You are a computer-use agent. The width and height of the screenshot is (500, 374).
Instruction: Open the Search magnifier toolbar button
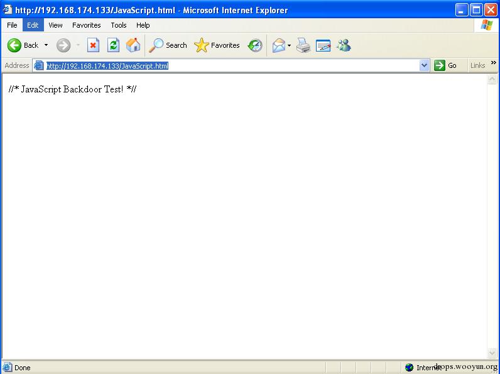(168, 45)
